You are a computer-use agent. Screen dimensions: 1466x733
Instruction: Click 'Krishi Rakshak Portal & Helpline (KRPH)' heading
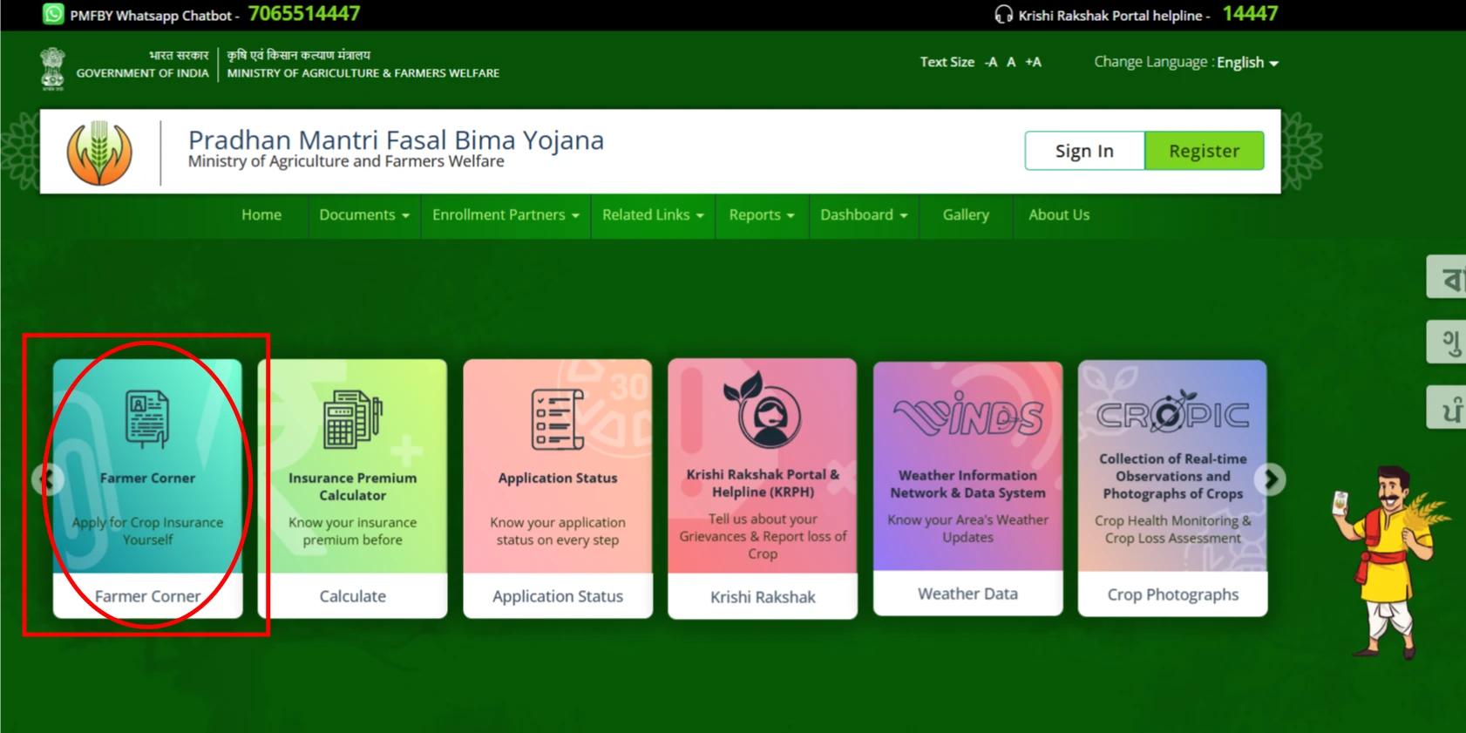pos(763,483)
